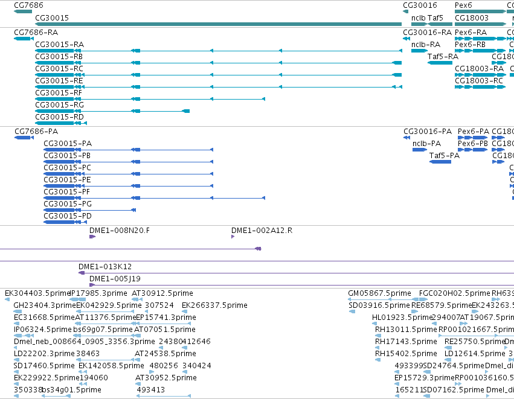
Task: Select EST GM05867.5prime
Action: 379,293
